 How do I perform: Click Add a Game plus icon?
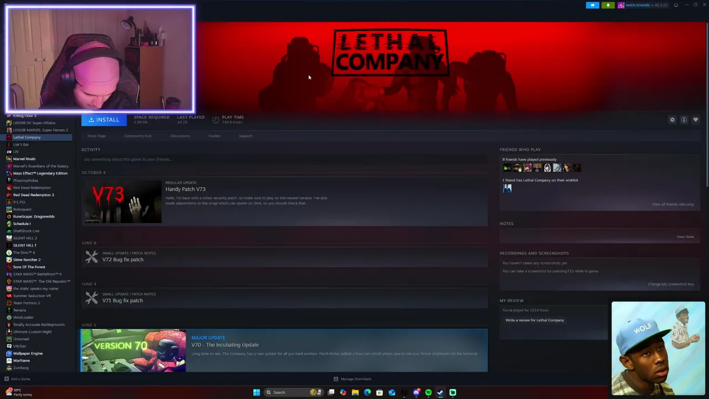tap(7, 379)
